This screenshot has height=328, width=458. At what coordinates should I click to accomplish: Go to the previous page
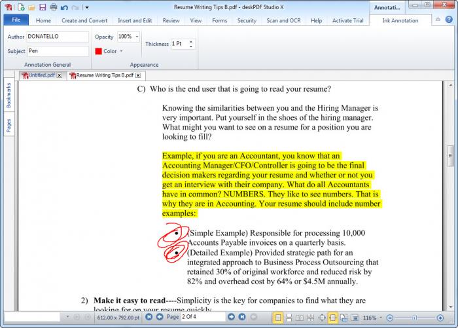(x=160, y=318)
